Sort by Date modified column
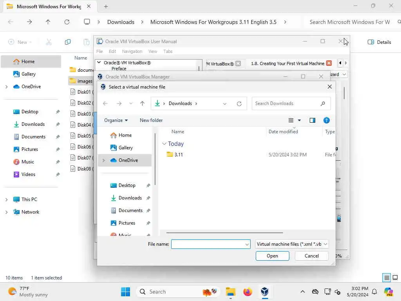The height and width of the screenshot is (301, 401). pyautogui.click(x=283, y=132)
